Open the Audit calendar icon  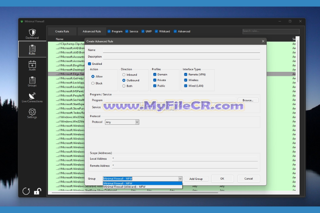point(32,64)
